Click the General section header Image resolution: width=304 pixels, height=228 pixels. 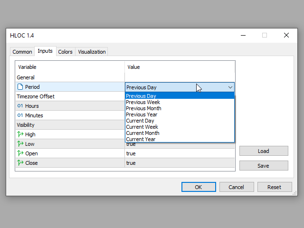[x=26, y=77]
